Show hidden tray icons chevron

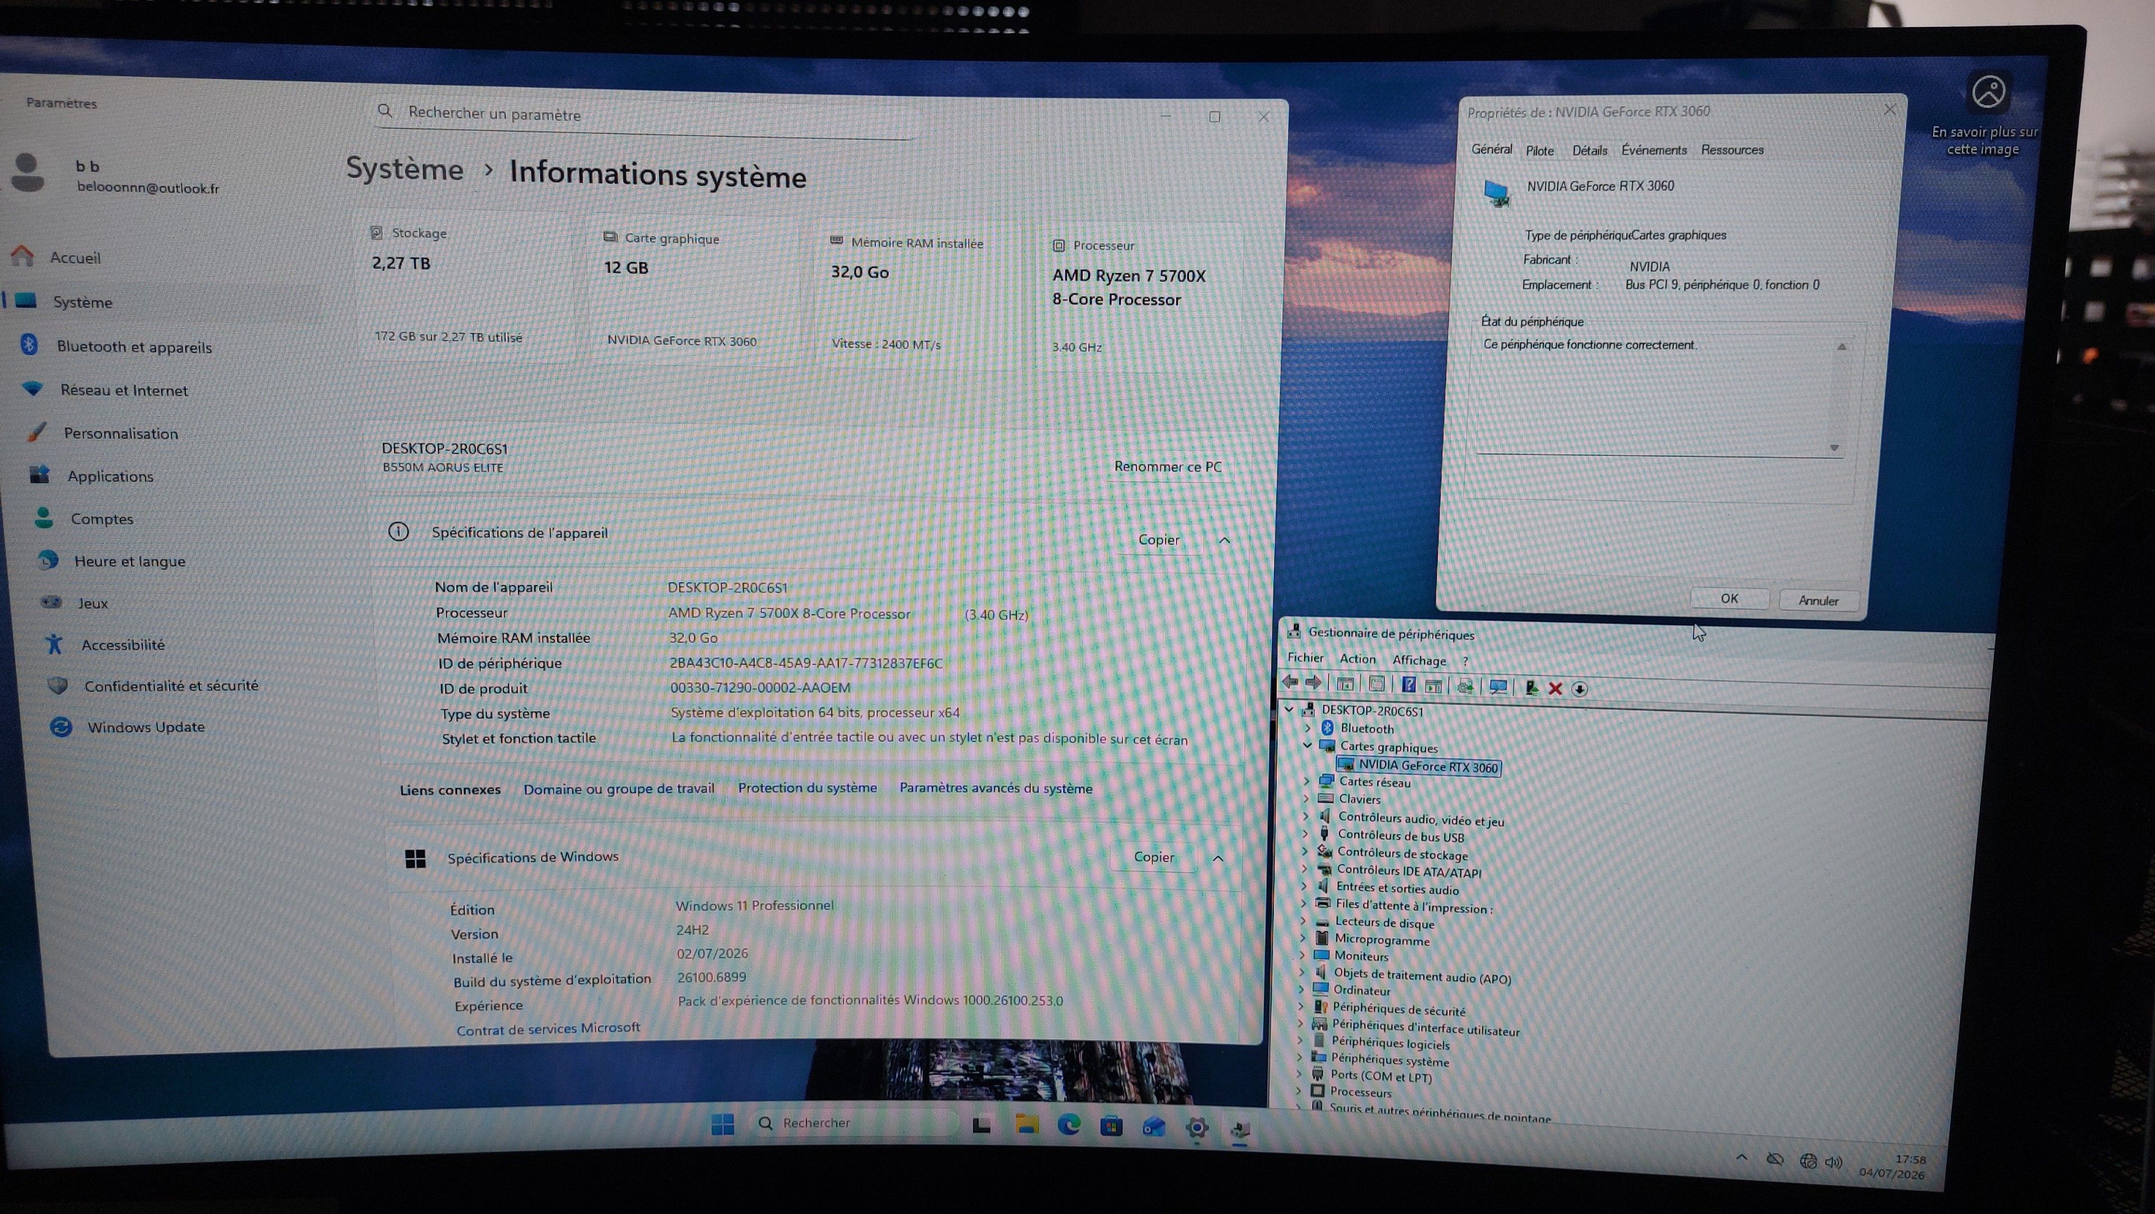point(1742,1158)
